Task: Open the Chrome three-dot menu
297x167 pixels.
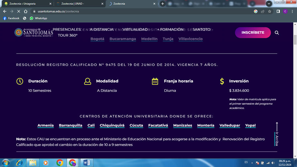Action: pyautogui.click(x=292, y=11)
